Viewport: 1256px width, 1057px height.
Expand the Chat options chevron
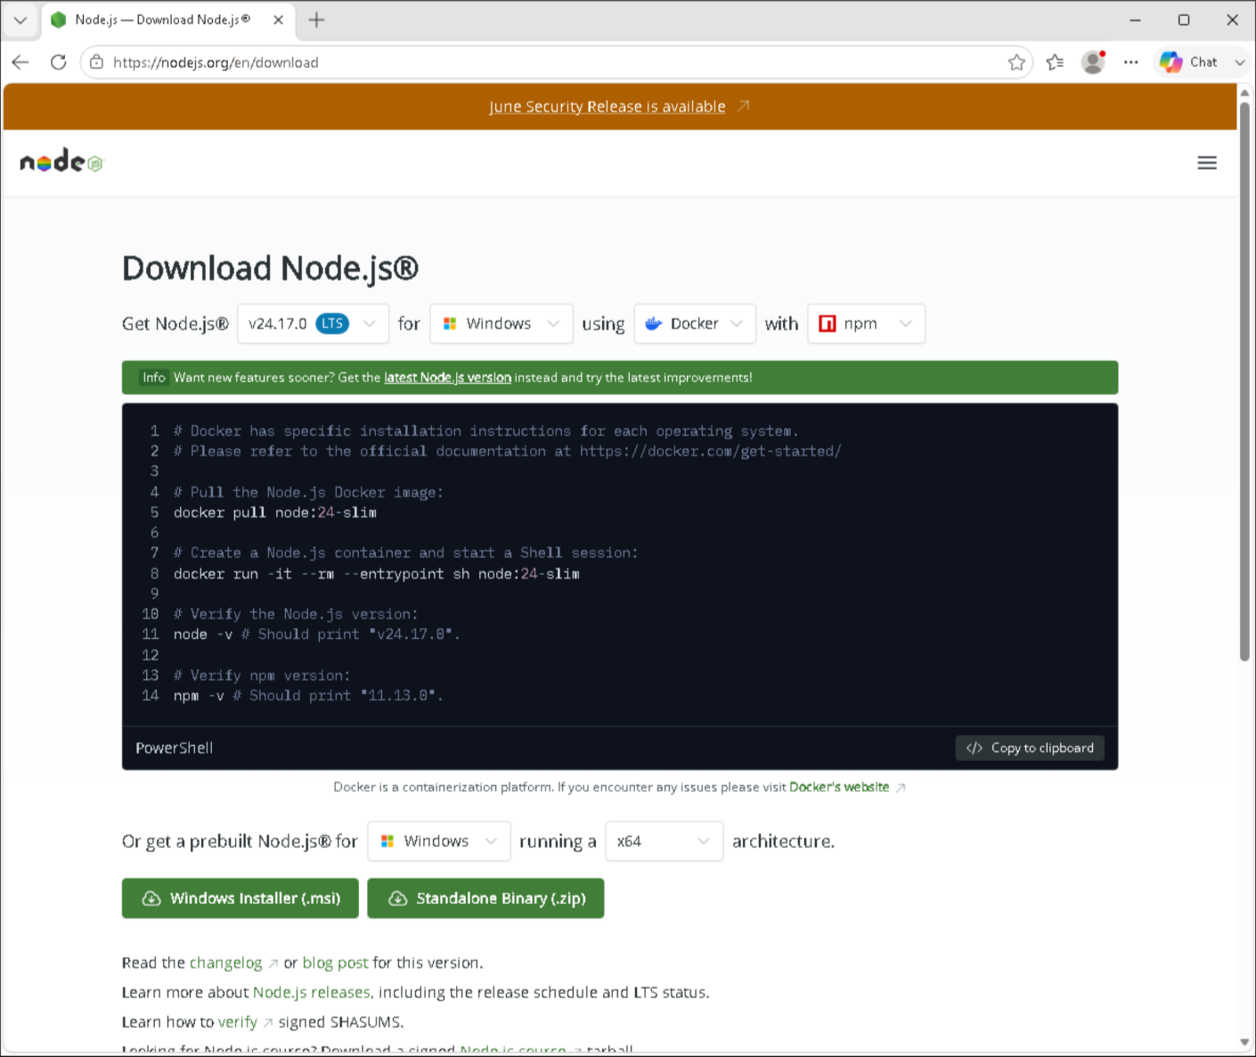1239,62
